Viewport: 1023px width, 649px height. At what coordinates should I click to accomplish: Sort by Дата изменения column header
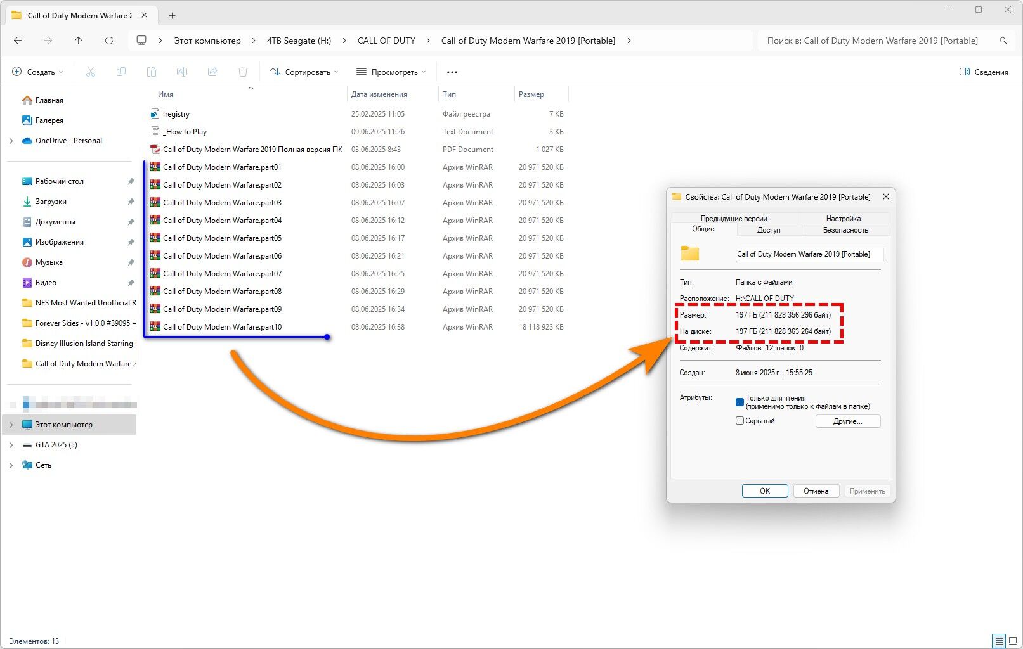click(379, 94)
